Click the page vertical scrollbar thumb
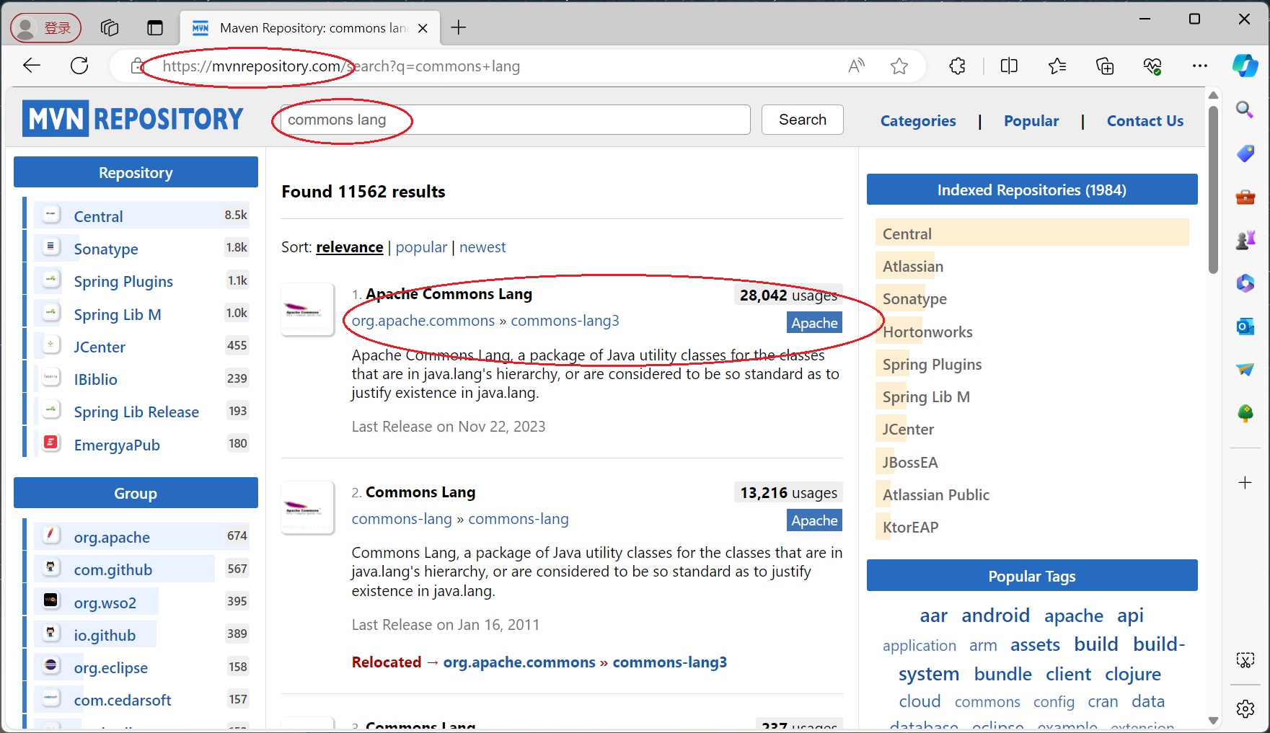Image resolution: width=1270 pixels, height=733 pixels. click(x=1213, y=190)
